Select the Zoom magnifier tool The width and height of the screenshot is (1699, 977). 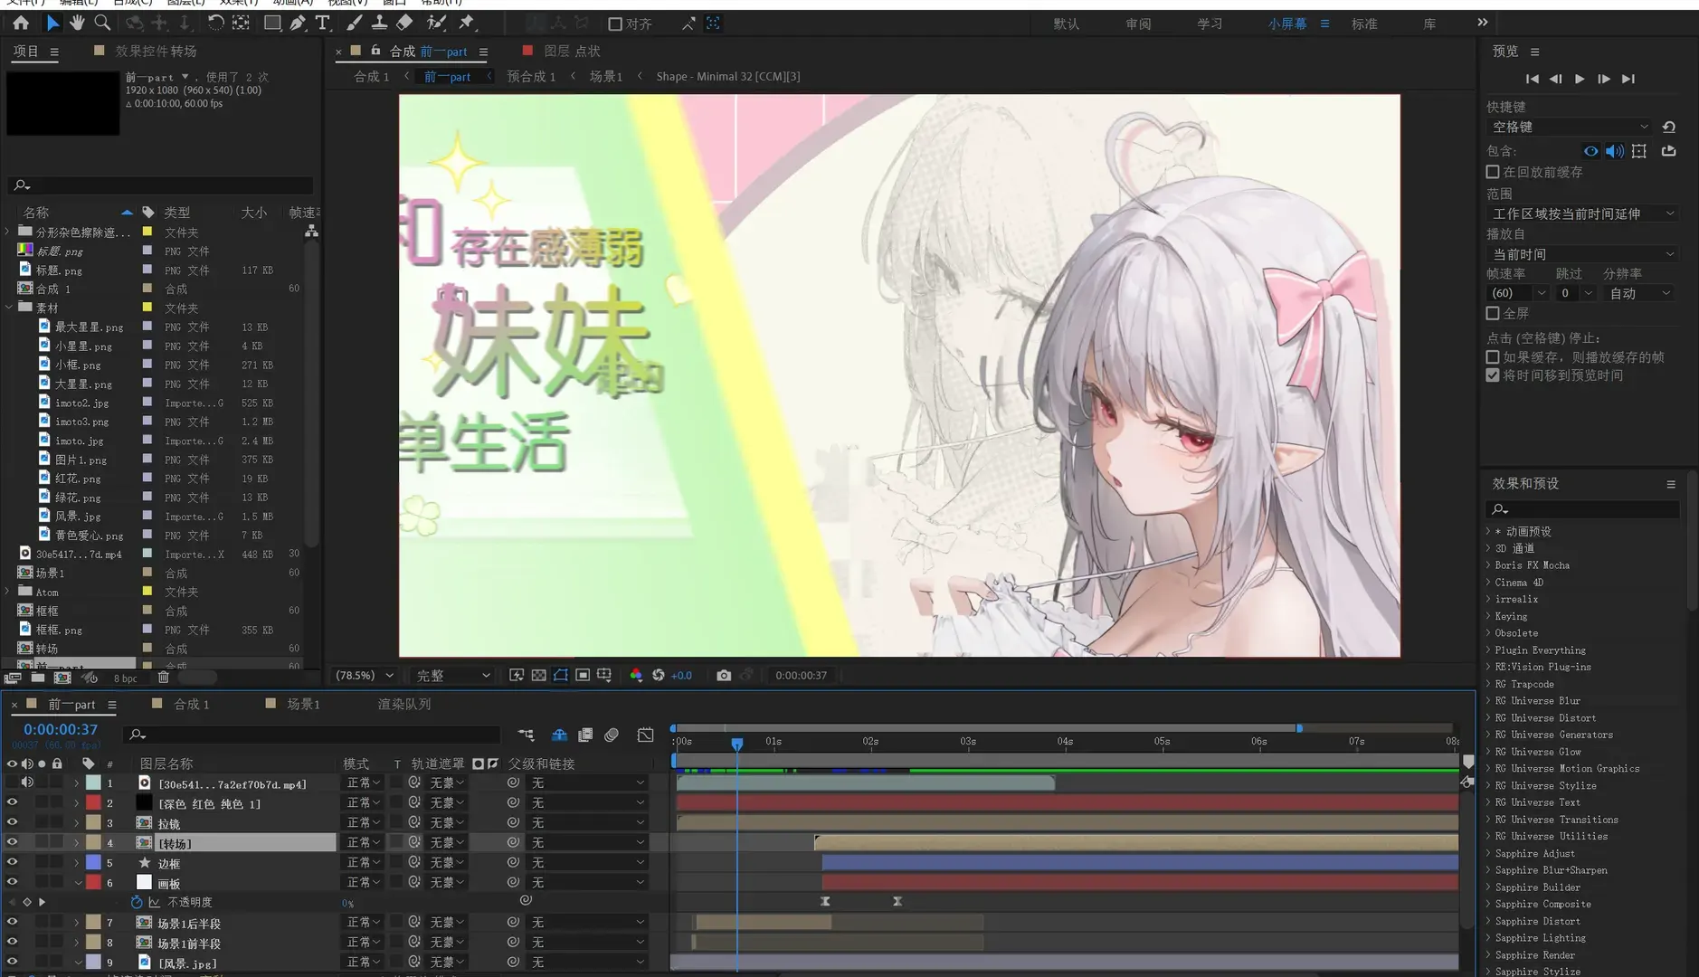click(102, 23)
